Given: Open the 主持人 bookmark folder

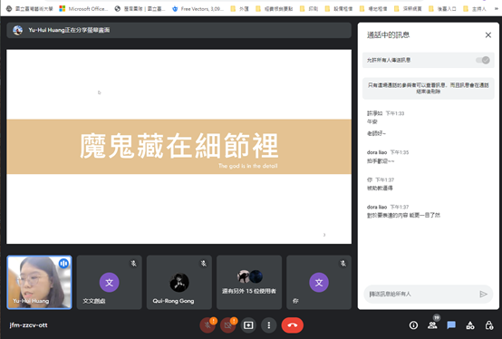Looking at the screenshot, I should 475,9.
